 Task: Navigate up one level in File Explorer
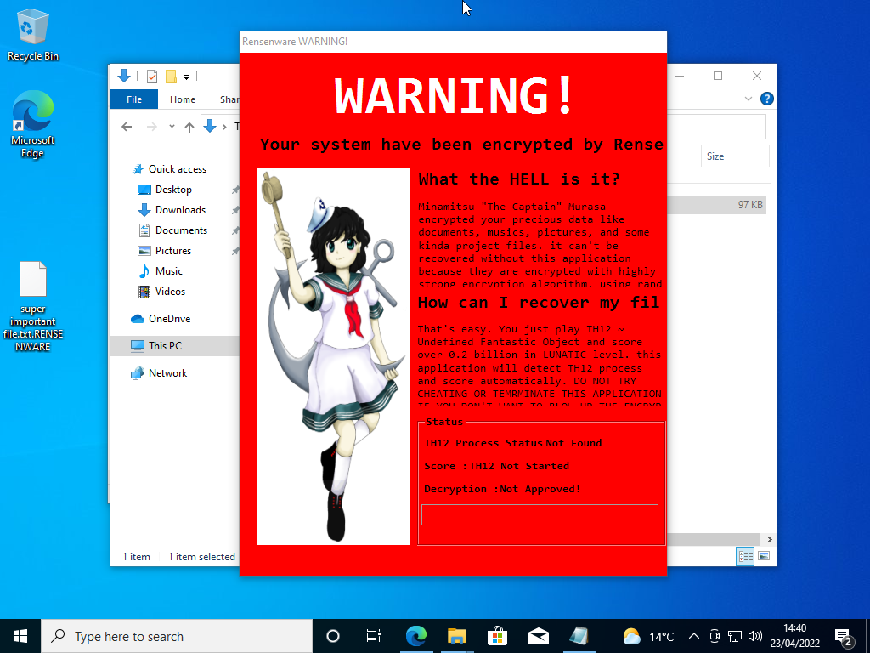[188, 126]
